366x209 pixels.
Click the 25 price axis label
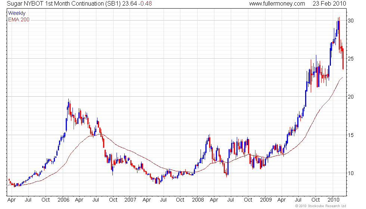pyautogui.click(x=351, y=59)
